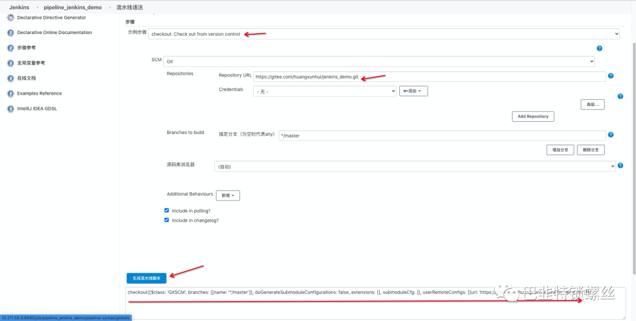Toggle the Include in polling checkbox

pos(167,210)
